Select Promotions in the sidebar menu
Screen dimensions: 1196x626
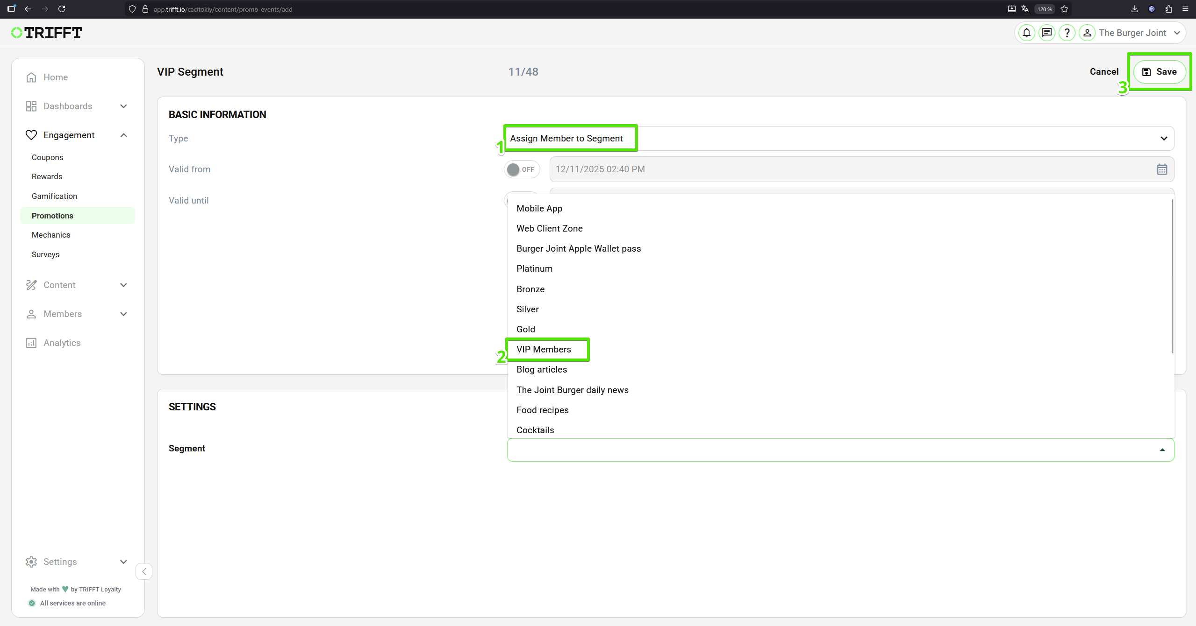coord(52,215)
